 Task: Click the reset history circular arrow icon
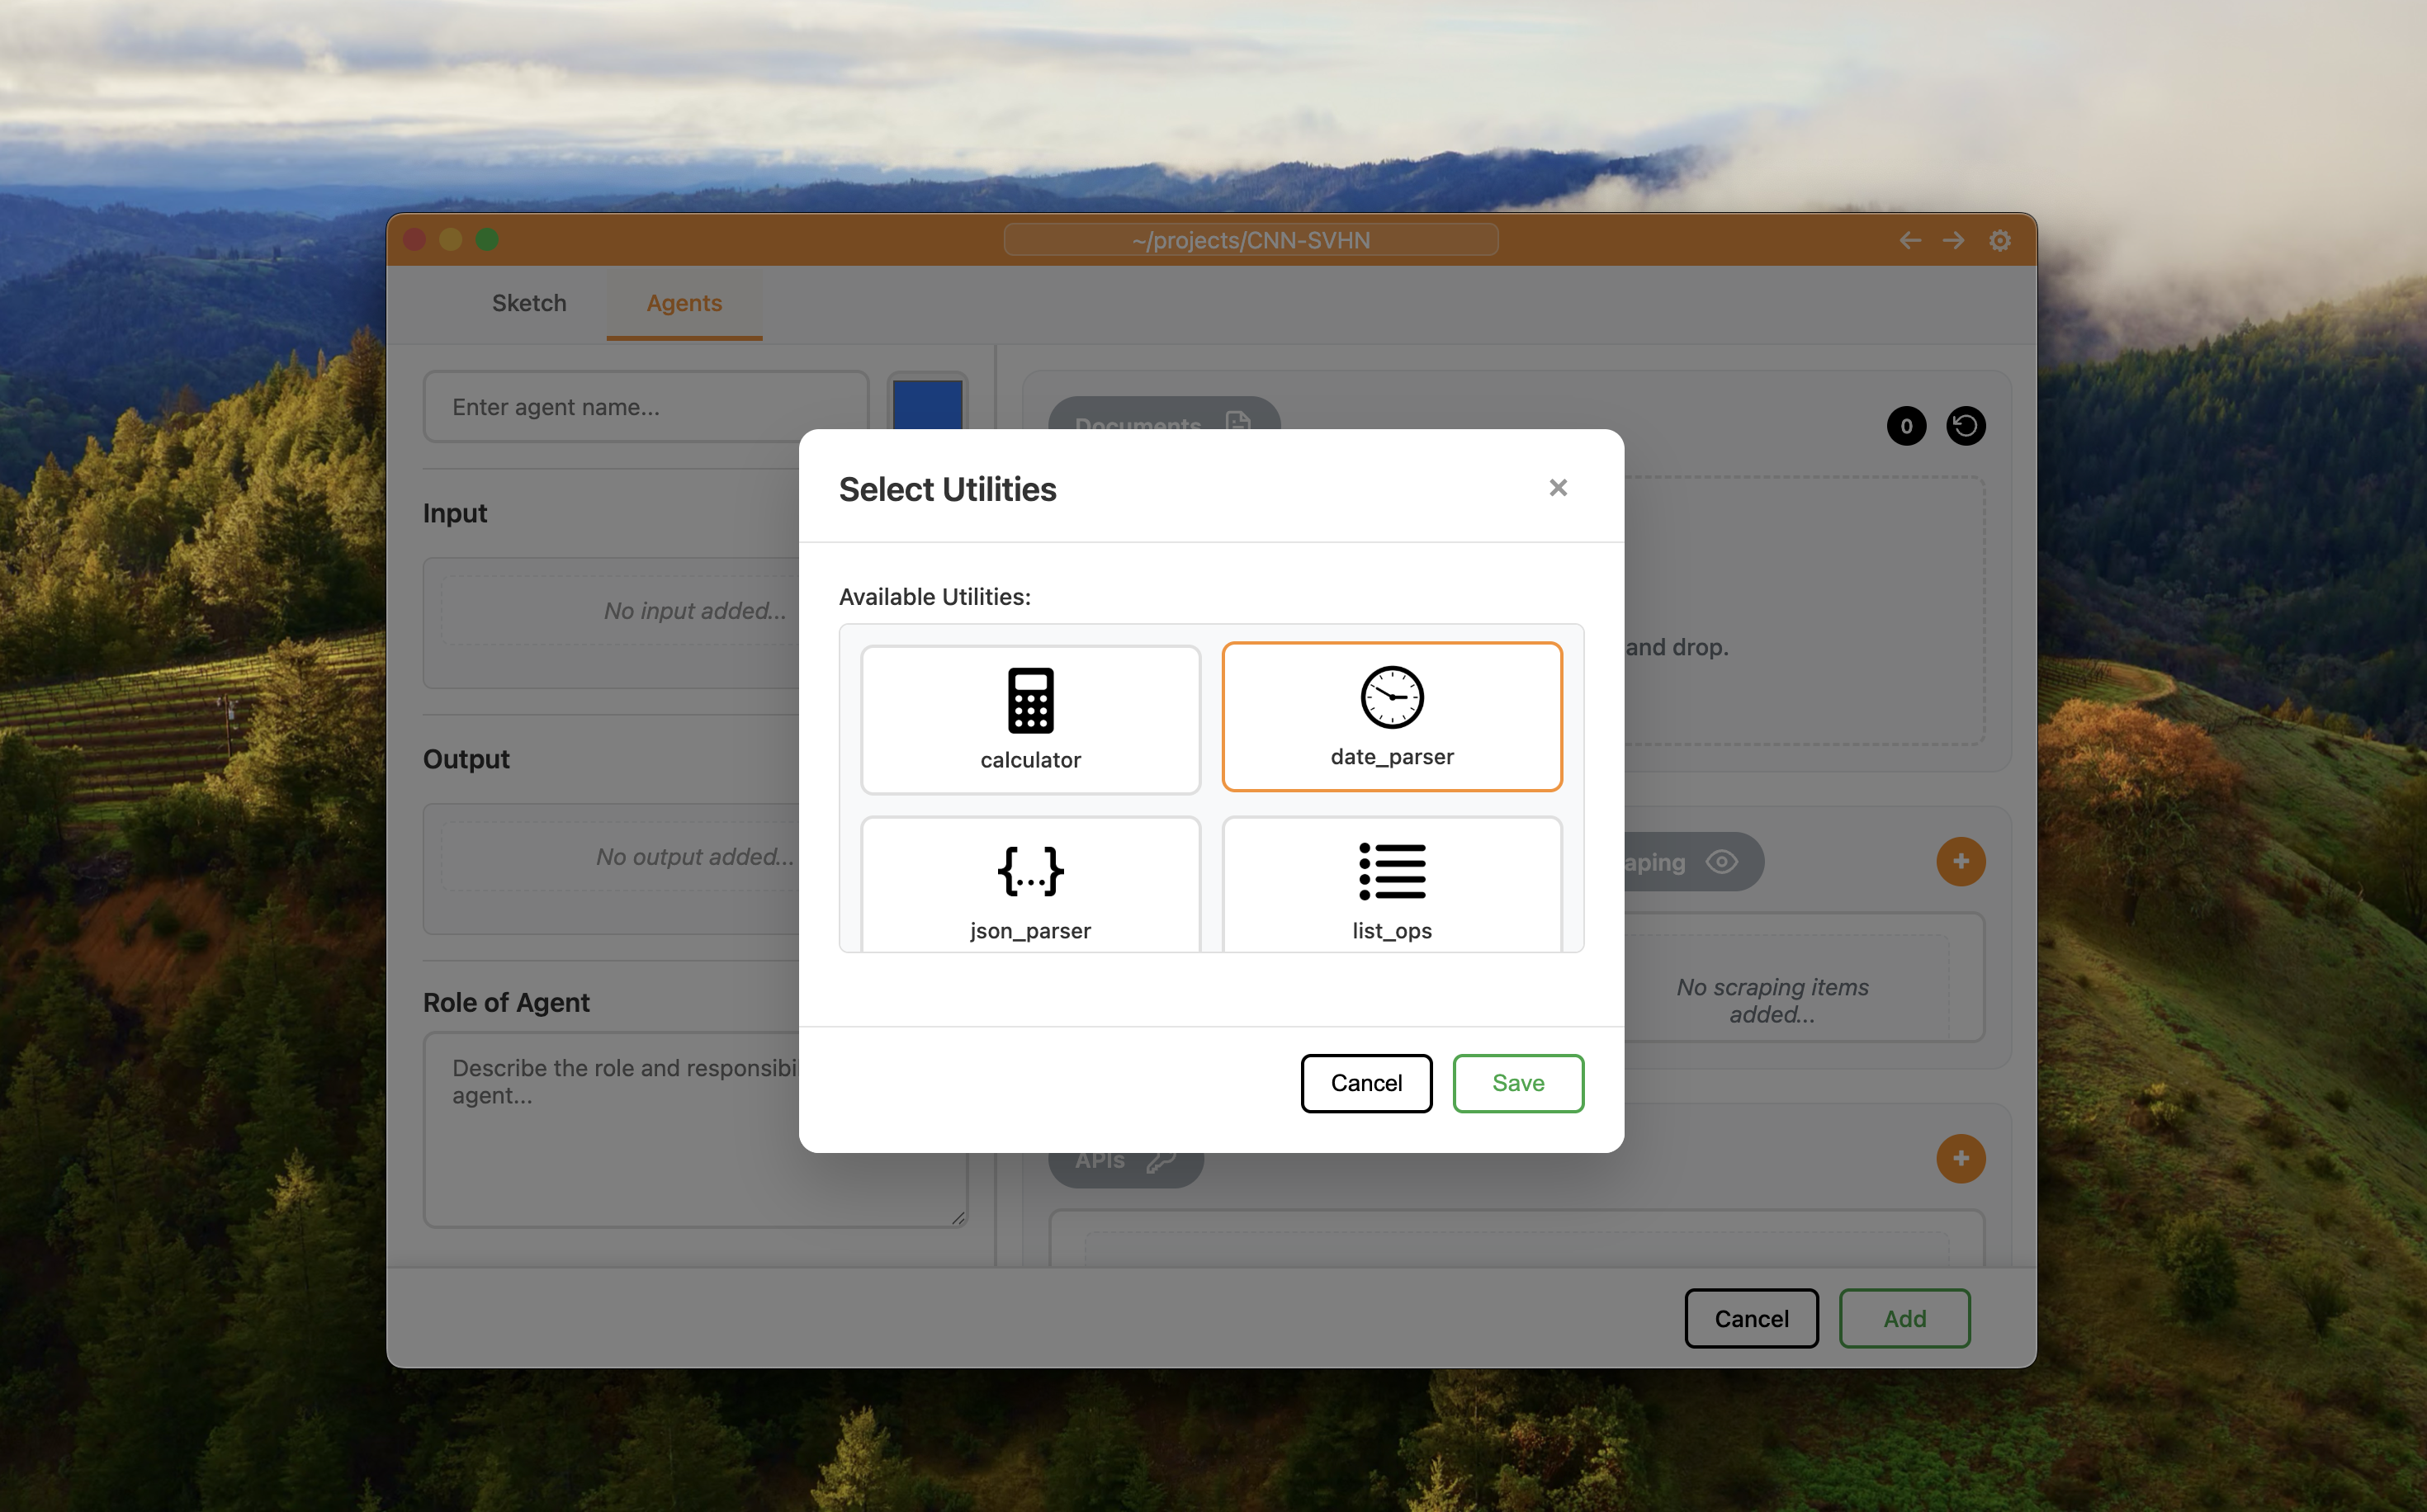point(1965,426)
